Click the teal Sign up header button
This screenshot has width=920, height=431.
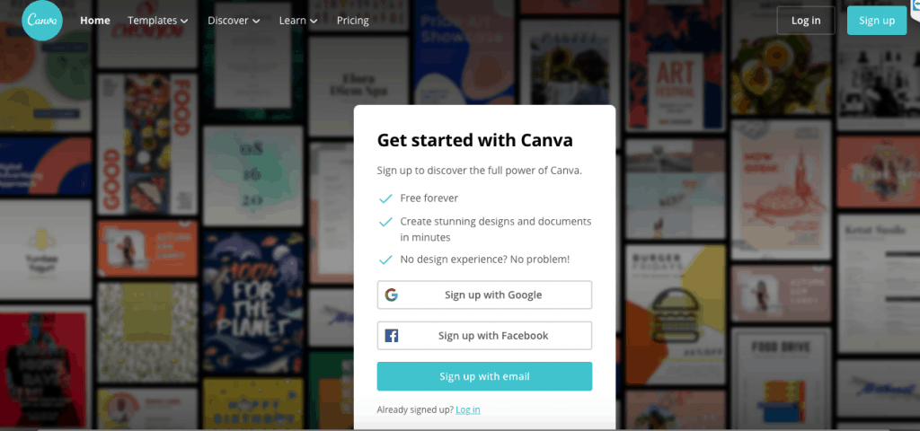pyautogui.click(x=877, y=21)
